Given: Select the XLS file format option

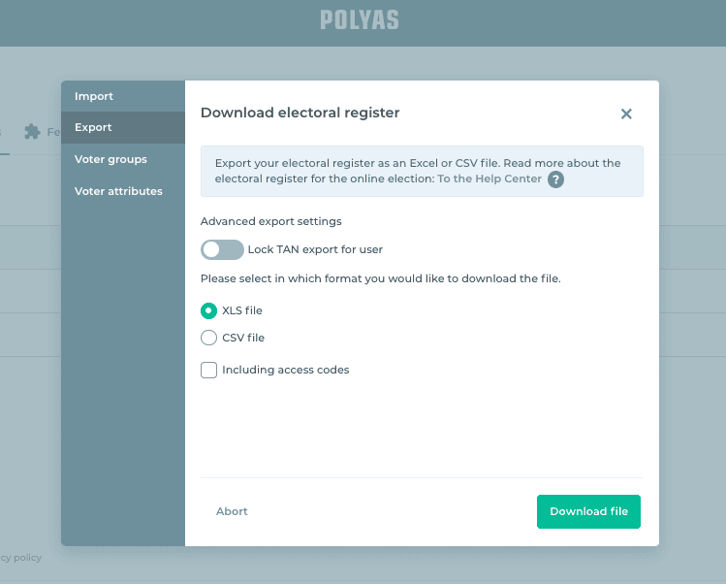Looking at the screenshot, I should [x=208, y=310].
